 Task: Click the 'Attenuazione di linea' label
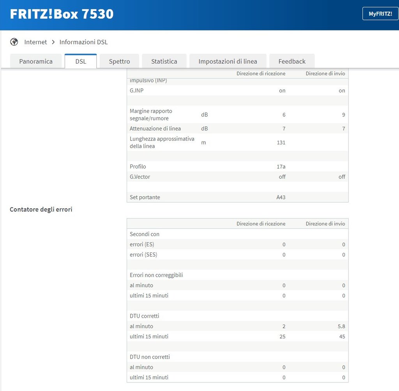click(x=155, y=128)
